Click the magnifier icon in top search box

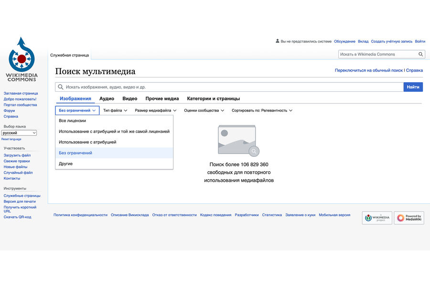[x=420, y=55]
